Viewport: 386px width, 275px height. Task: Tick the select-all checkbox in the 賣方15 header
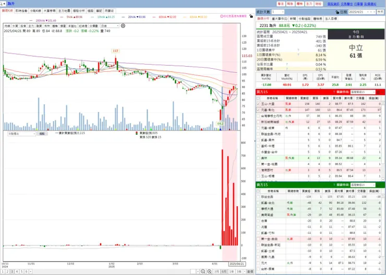tap(258, 191)
